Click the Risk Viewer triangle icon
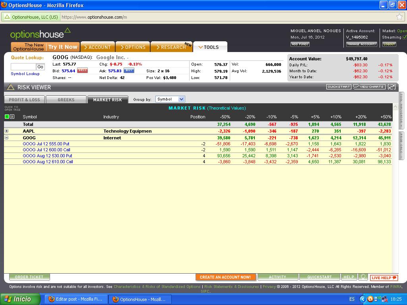The height and width of the screenshot is (305, 407). point(10,87)
